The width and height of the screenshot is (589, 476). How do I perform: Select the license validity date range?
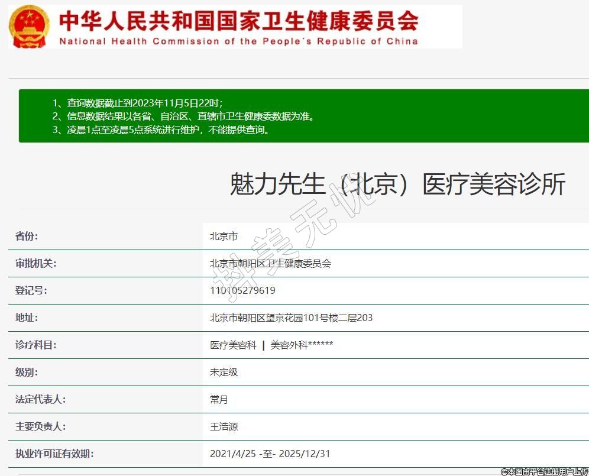[270, 454]
